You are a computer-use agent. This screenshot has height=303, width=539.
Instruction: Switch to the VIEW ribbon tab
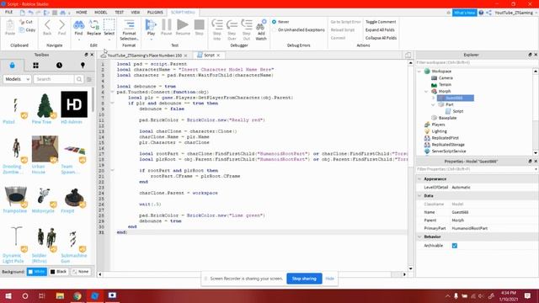tap(136, 13)
